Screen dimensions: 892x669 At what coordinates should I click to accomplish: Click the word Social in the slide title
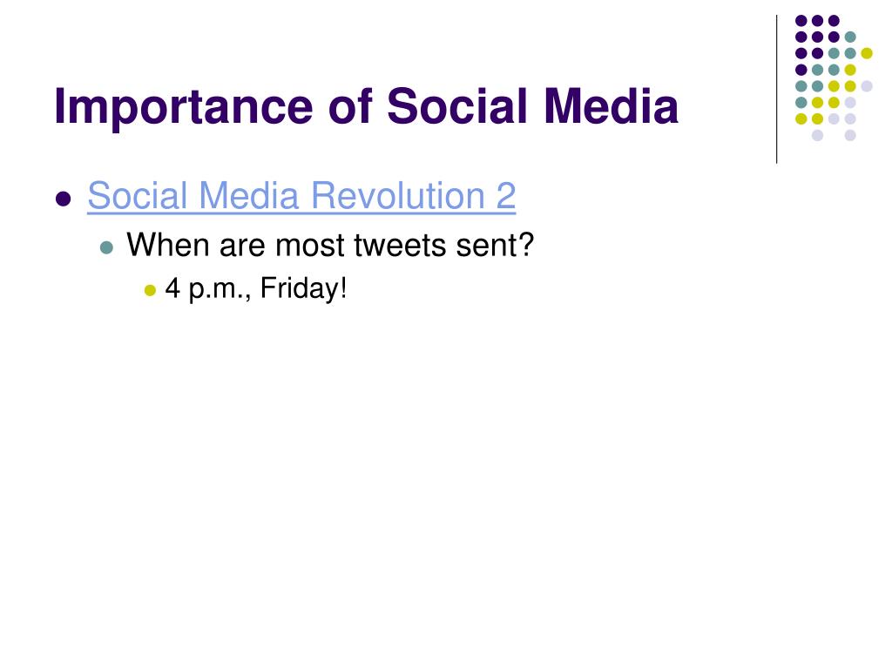point(460,106)
